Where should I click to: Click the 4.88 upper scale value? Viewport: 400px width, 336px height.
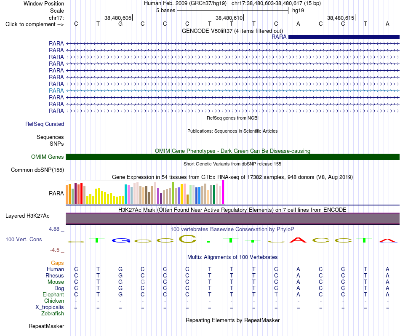[54, 229]
